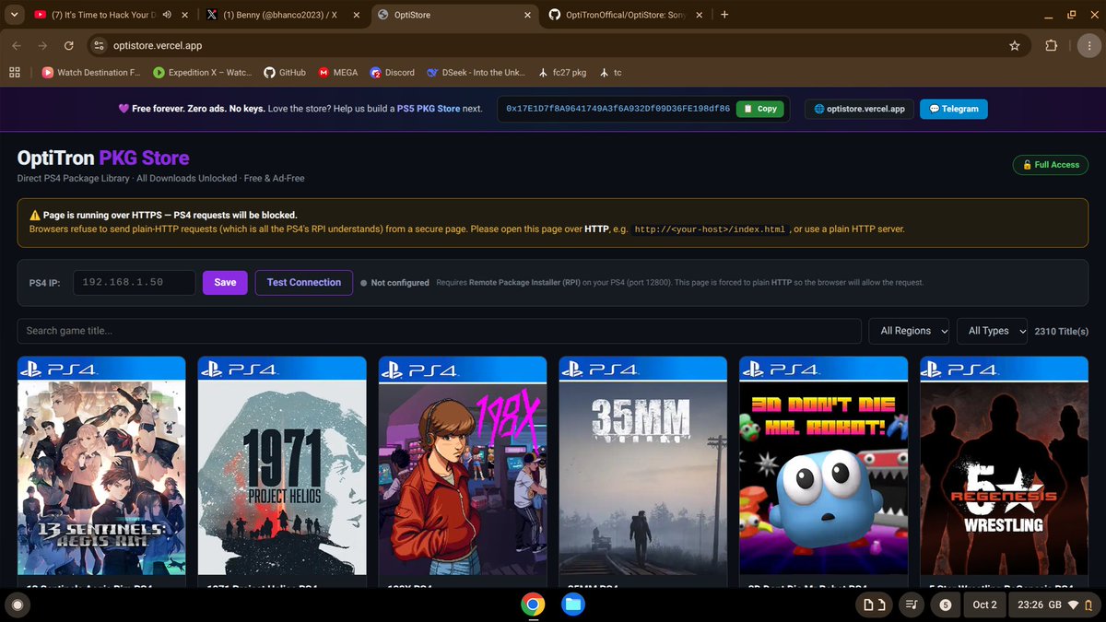This screenshot has height=622, width=1106.
Task: Click the wallet address 0x17E1D7 text
Action: tap(618, 109)
